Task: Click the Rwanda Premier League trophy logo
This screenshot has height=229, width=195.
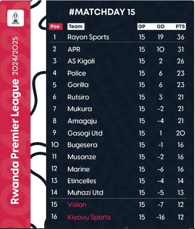Action: tap(16, 18)
